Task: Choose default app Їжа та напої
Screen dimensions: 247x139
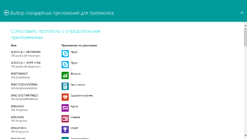Action: (78, 85)
